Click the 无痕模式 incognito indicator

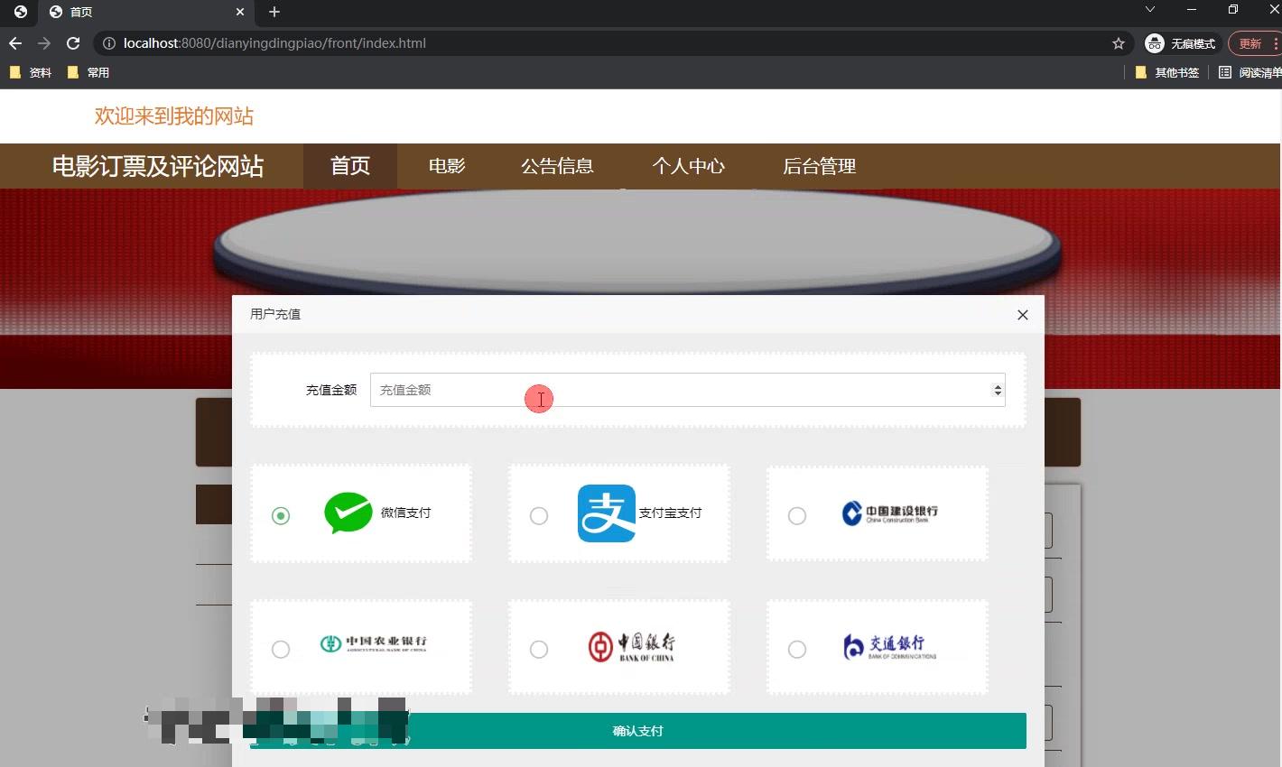tap(1181, 43)
